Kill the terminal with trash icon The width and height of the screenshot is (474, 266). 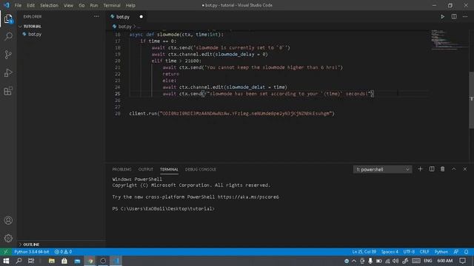(443, 169)
